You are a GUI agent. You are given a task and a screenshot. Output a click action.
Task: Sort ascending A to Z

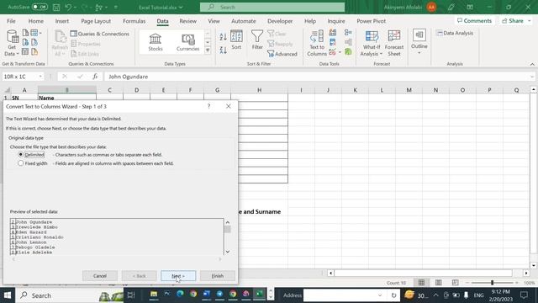click(x=223, y=37)
